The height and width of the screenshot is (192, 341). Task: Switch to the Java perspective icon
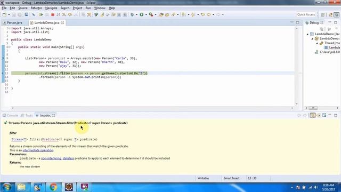(330, 14)
